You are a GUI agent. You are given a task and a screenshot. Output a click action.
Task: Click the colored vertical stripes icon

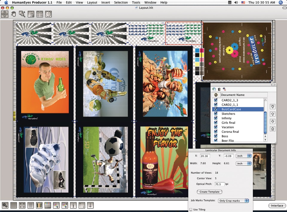39,205
